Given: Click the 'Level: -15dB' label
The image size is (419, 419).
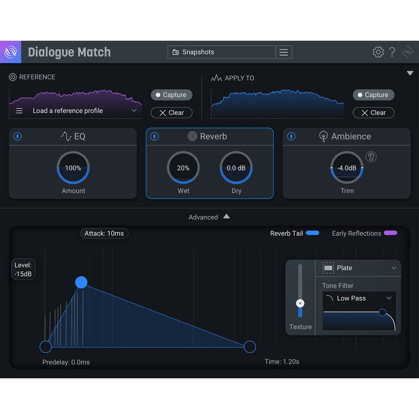Looking at the screenshot, I should (x=23, y=269).
